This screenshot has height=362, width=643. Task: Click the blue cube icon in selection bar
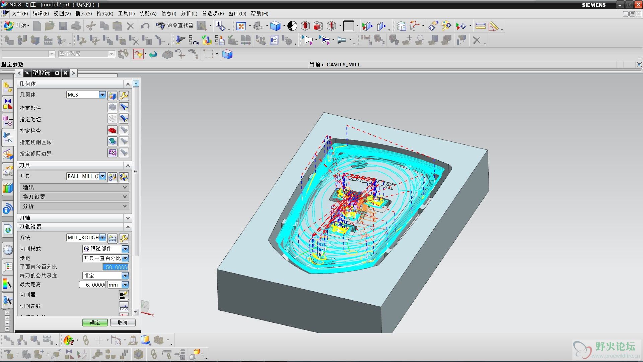227,54
